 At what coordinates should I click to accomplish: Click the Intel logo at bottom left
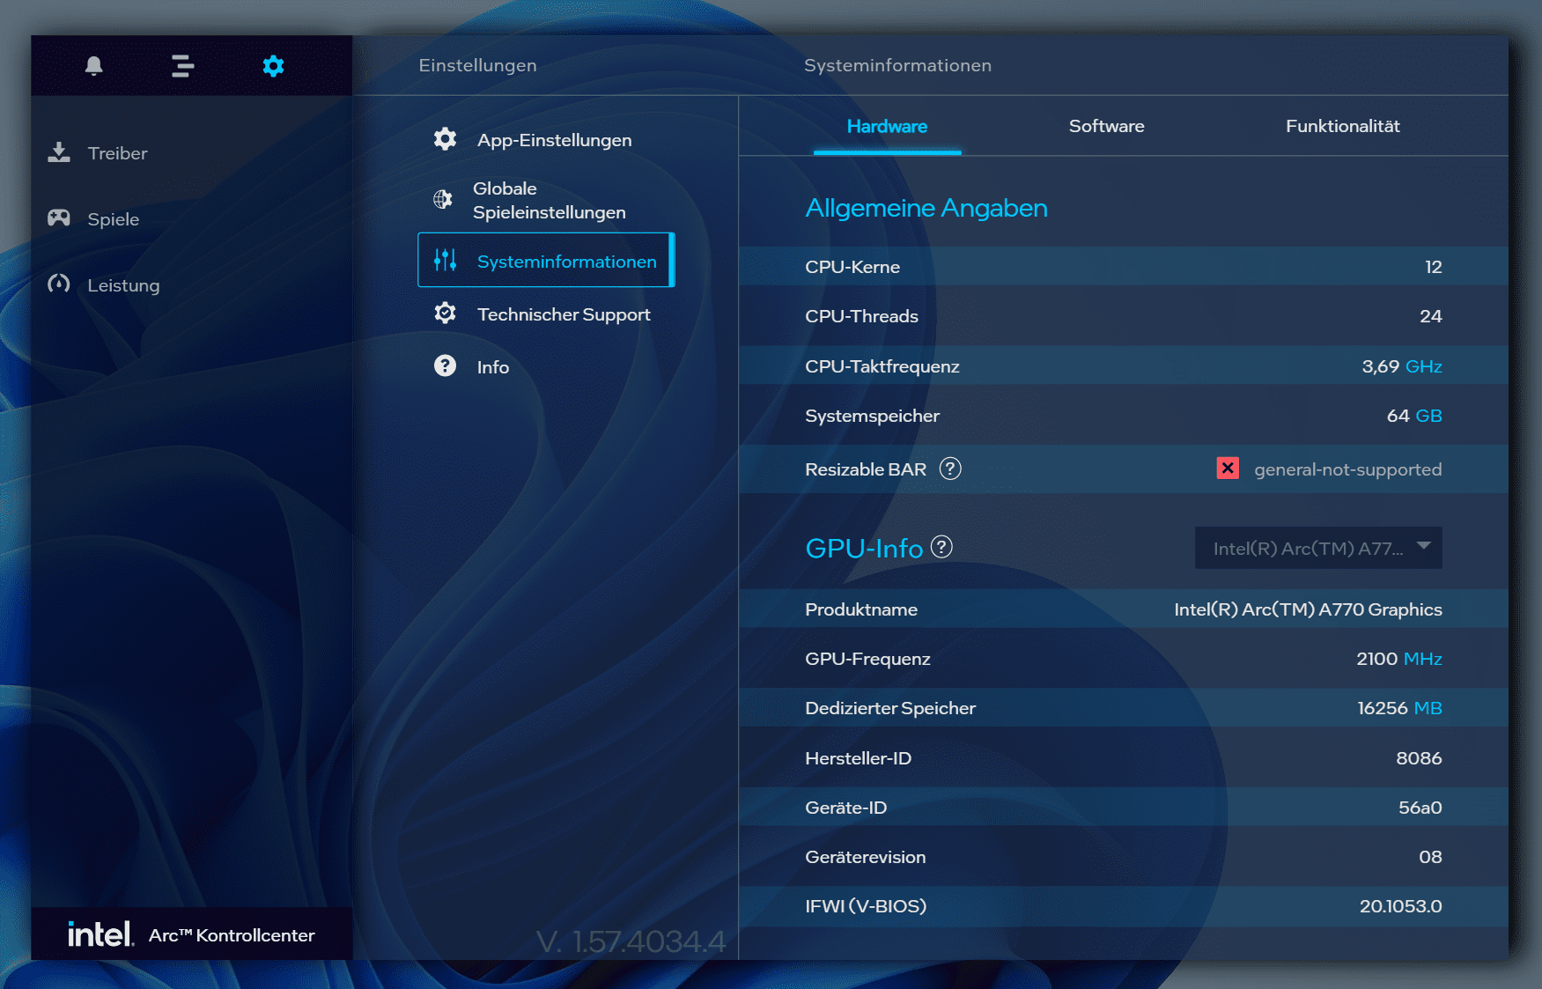(100, 934)
